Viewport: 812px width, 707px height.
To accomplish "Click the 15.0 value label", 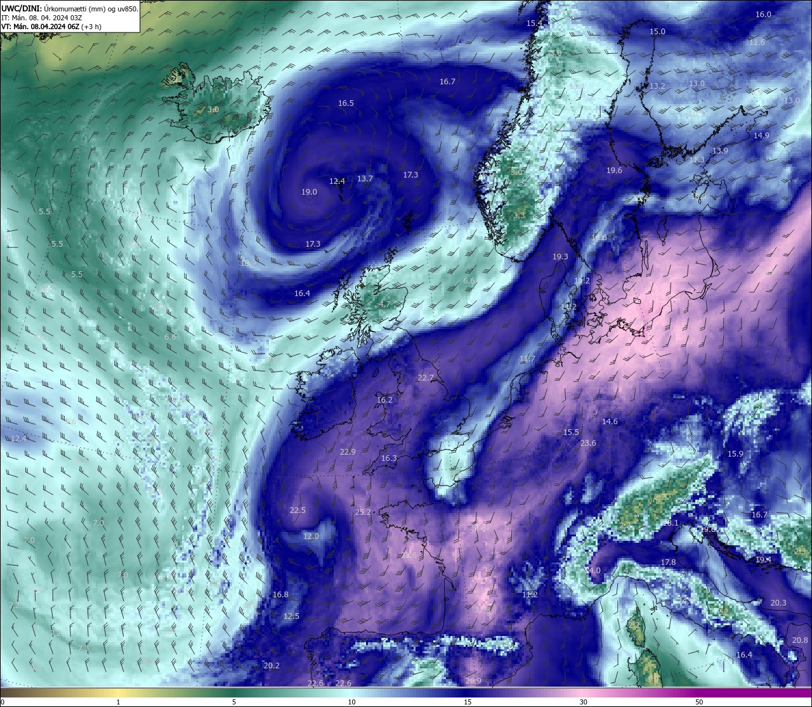I will [x=657, y=32].
